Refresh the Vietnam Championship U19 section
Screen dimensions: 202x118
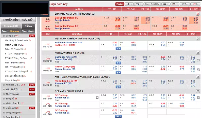click(198, 39)
